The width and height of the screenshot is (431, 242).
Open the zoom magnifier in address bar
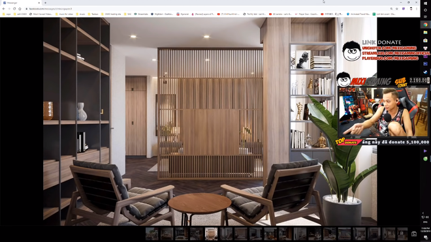point(391,8)
